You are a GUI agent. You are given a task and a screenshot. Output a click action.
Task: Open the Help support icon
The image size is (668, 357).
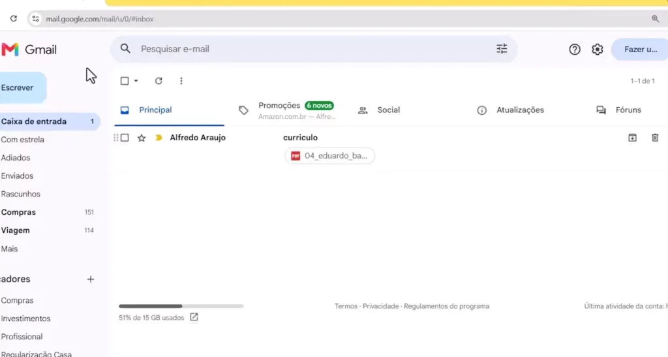575,50
